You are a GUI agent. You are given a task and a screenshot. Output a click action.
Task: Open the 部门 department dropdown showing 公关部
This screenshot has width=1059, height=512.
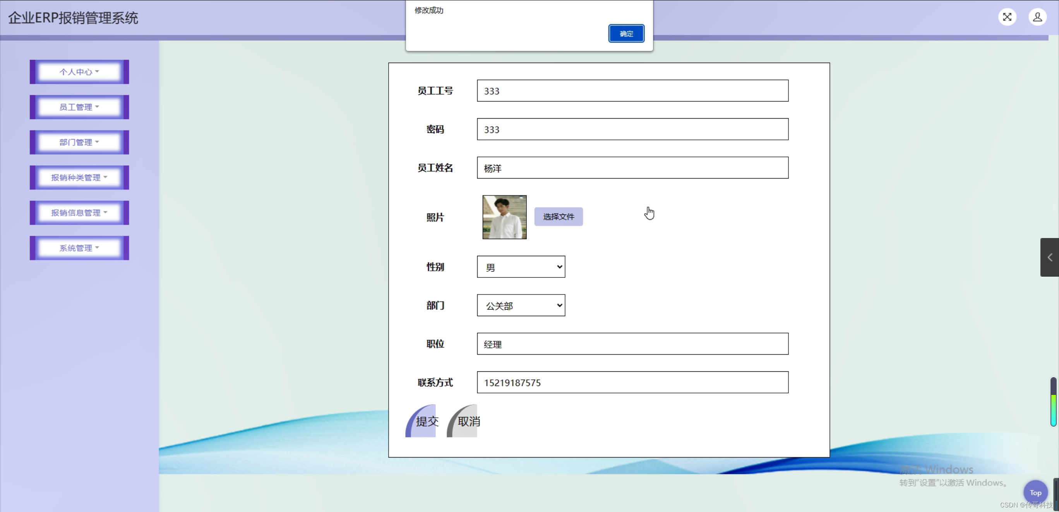[521, 305]
